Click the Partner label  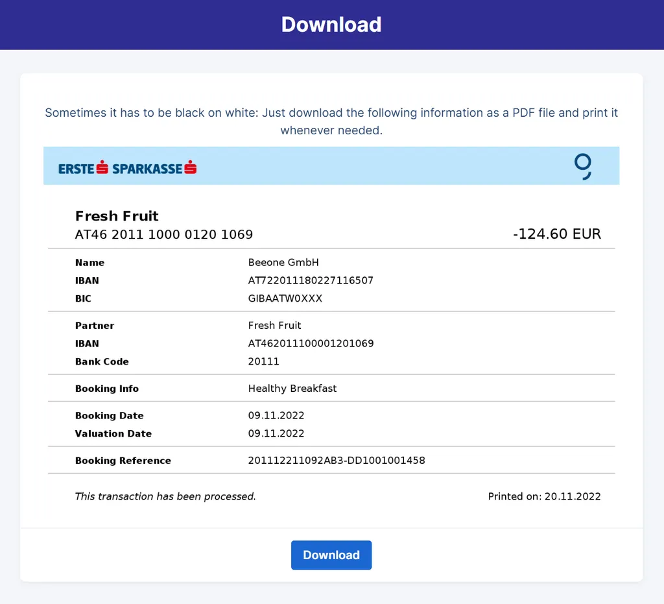coord(95,325)
